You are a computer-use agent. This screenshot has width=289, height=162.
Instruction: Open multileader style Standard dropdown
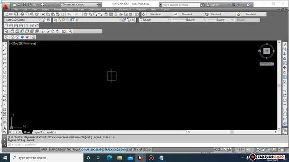click(x=265, y=14)
